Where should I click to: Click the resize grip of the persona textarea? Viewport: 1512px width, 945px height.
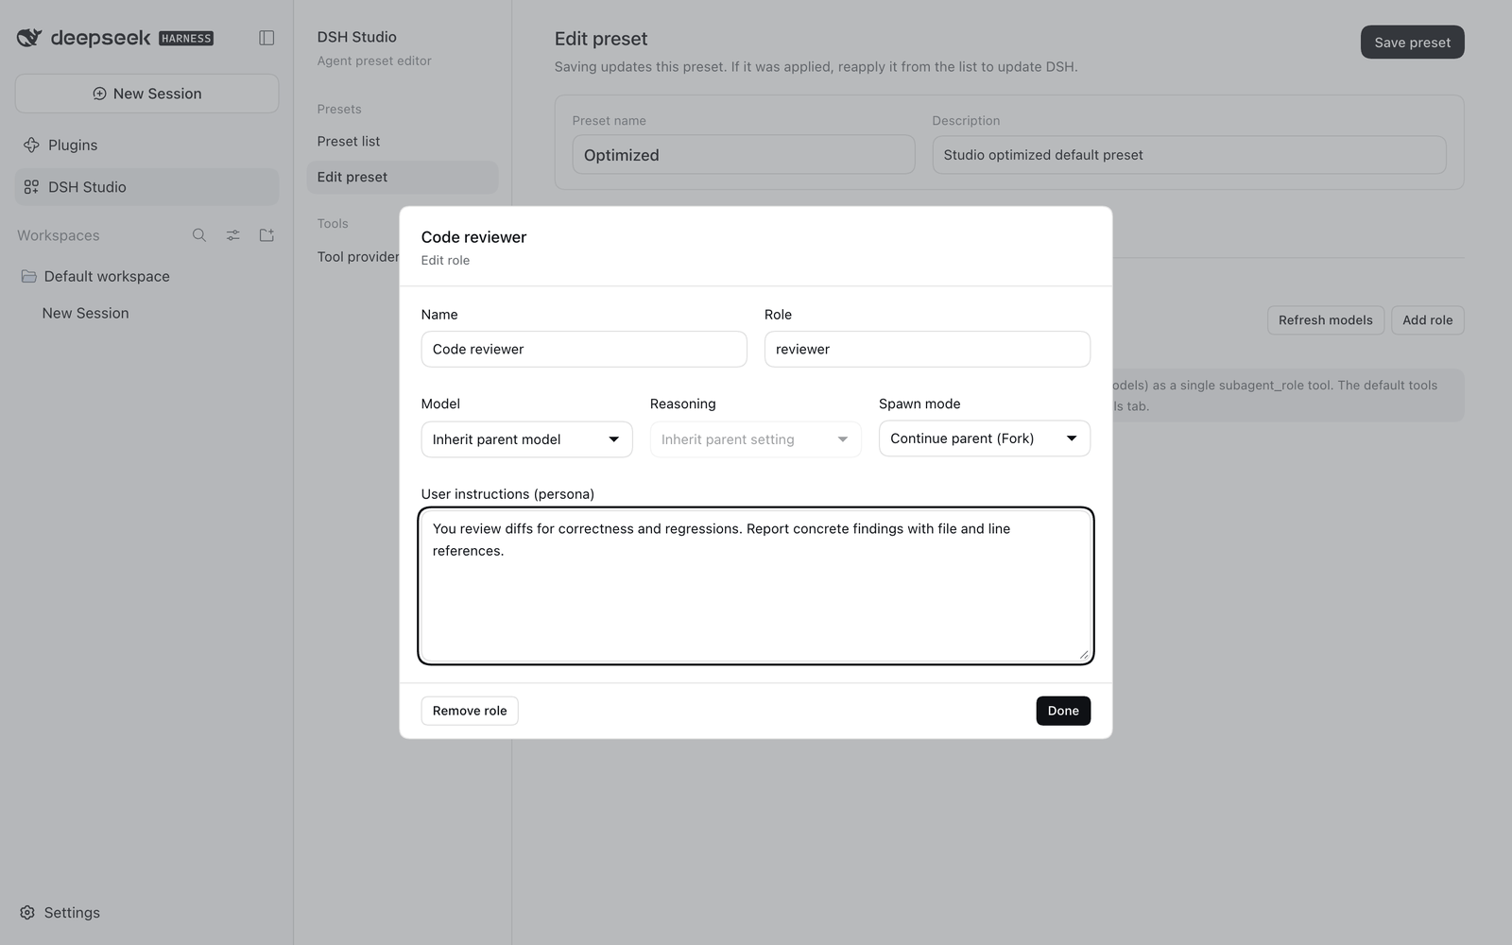pyautogui.click(x=1083, y=654)
